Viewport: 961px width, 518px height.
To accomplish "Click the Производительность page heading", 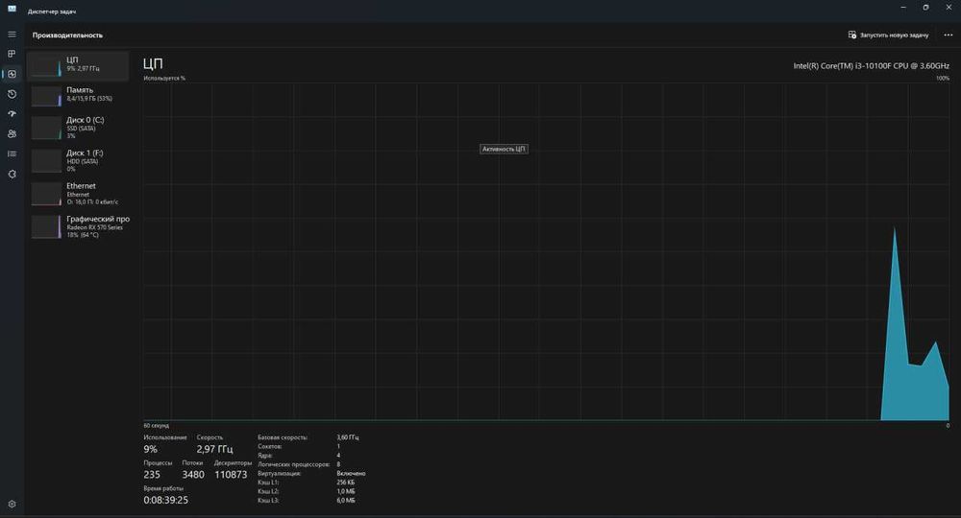I will (x=67, y=35).
